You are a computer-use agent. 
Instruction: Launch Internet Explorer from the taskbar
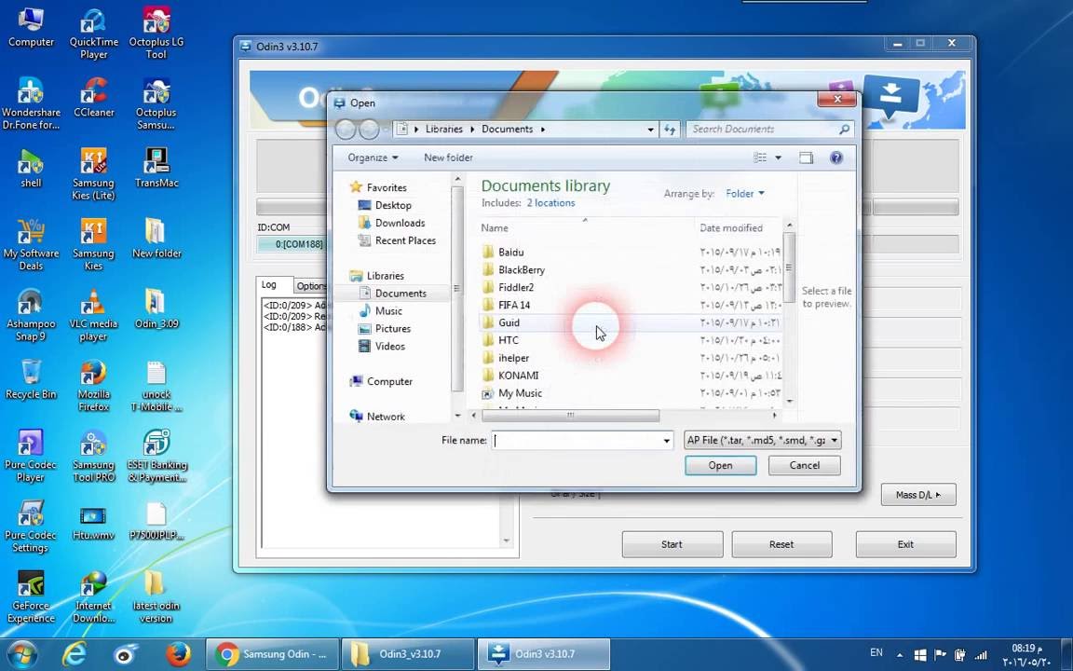pos(74,654)
